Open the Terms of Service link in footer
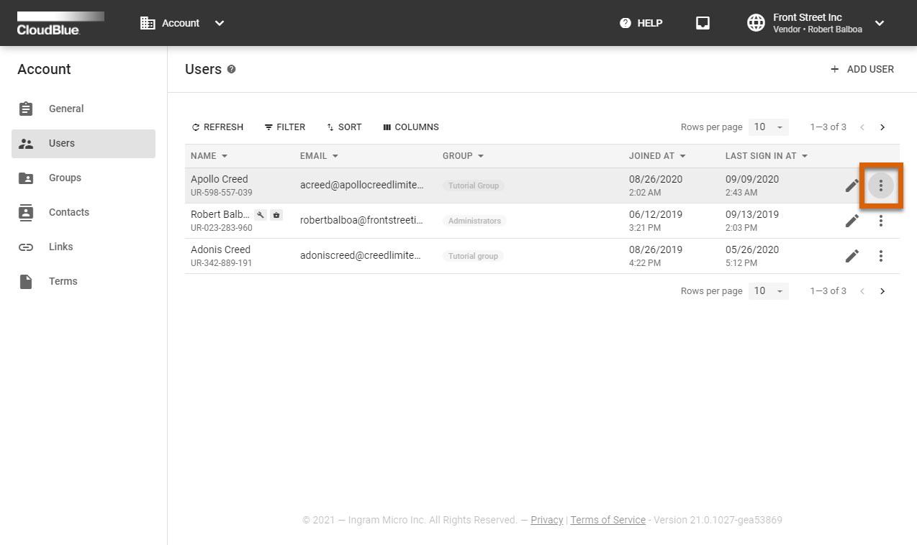This screenshot has width=917, height=545. tap(607, 520)
